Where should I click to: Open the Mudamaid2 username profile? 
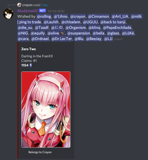tap(28, 11)
